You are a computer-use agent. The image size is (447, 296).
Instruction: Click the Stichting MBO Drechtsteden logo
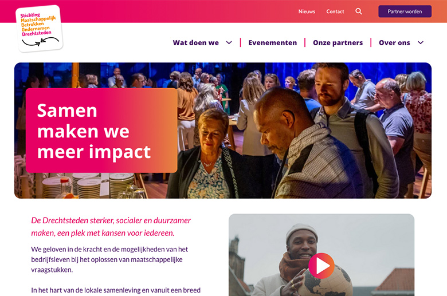tap(40, 29)
